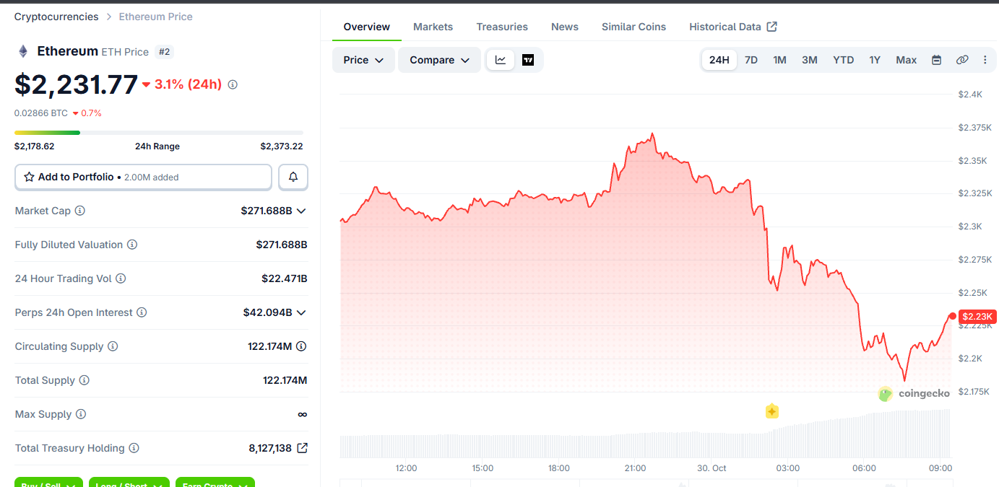Select 24H chart range
Viewport: 999px width, 487px height.
click(719, 60)
